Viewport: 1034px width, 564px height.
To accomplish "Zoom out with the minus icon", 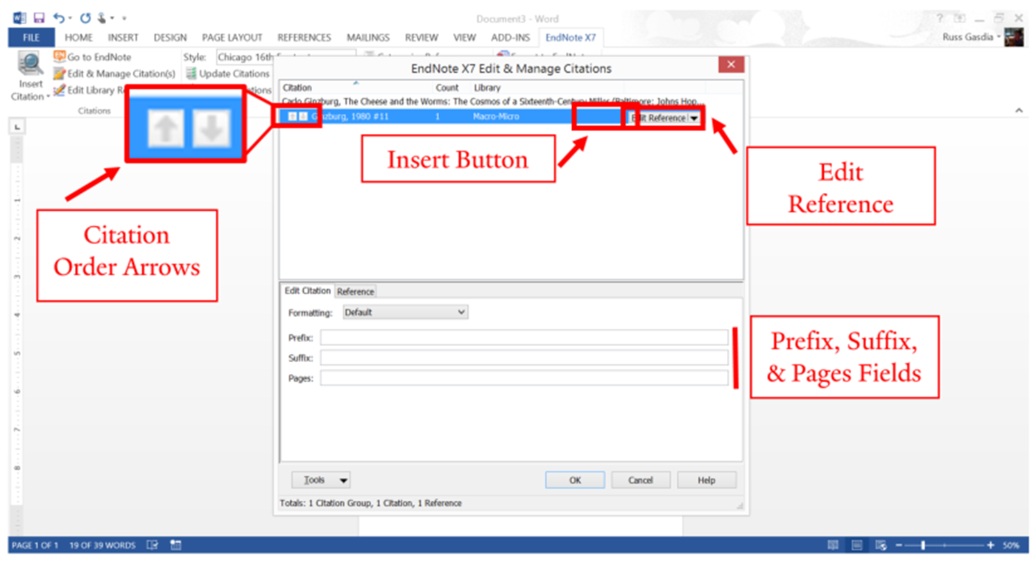I will point(899,545).
